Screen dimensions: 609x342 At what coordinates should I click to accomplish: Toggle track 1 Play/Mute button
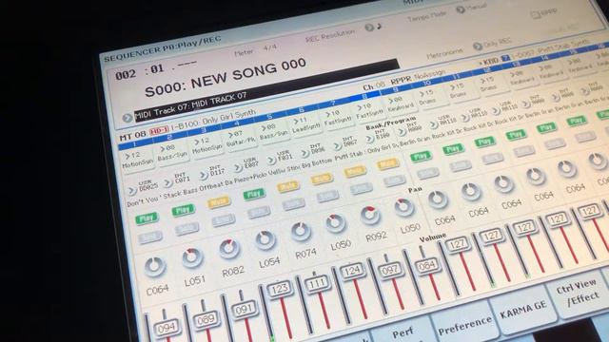147,218
